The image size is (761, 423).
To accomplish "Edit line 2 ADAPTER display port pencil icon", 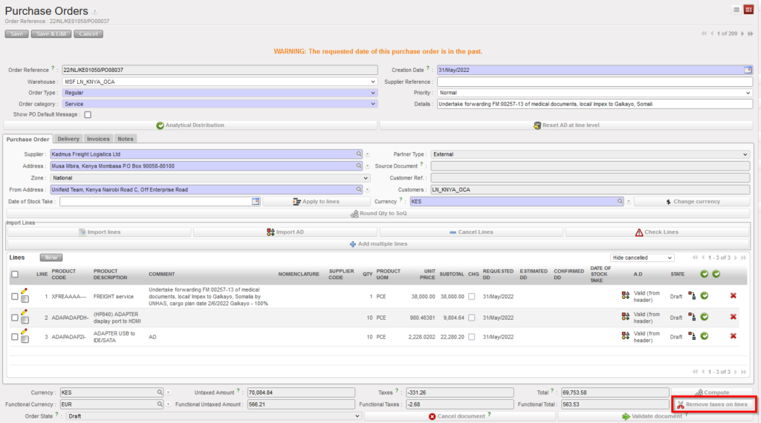I will (x=25, y=312).
